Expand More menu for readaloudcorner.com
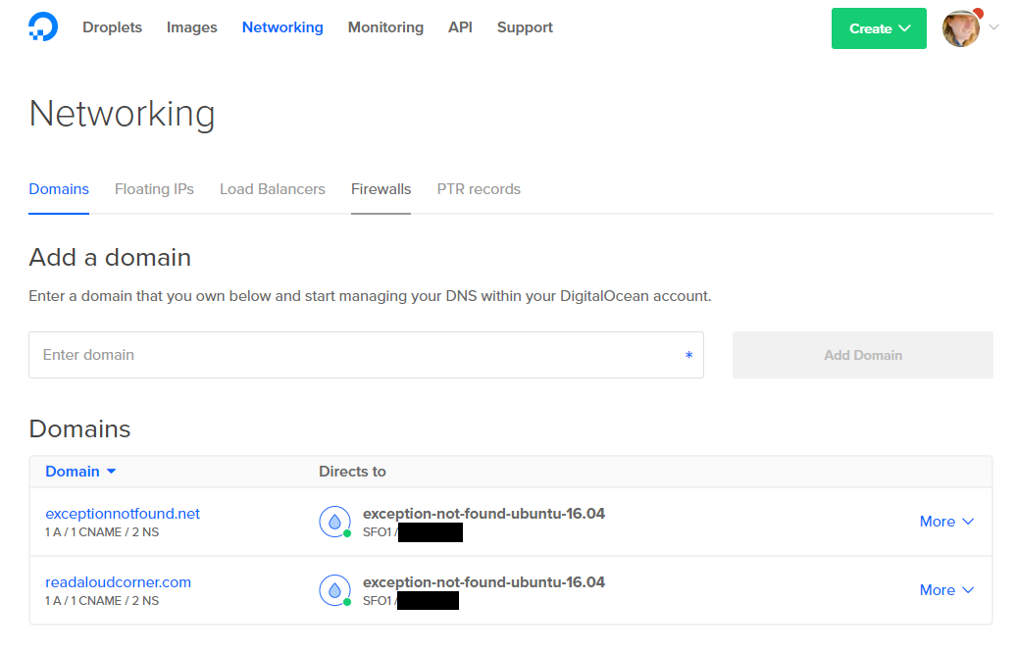The image size is (1016, 652). pyautogui.click(x=946, y=590)
